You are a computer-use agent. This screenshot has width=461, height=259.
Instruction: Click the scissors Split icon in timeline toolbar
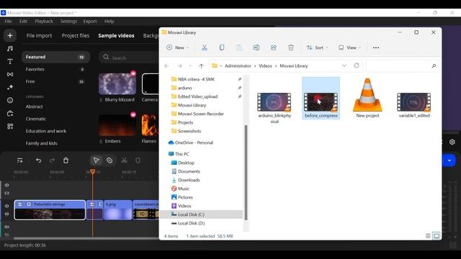pyautogui.click(x=124, y=160)
